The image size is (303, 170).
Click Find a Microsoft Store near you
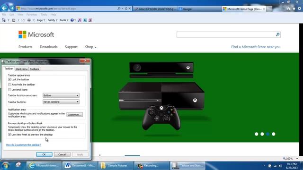(x=256, y=47)
